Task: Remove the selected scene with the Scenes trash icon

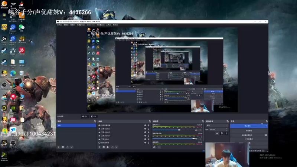Action: click(x=63, y=147)
